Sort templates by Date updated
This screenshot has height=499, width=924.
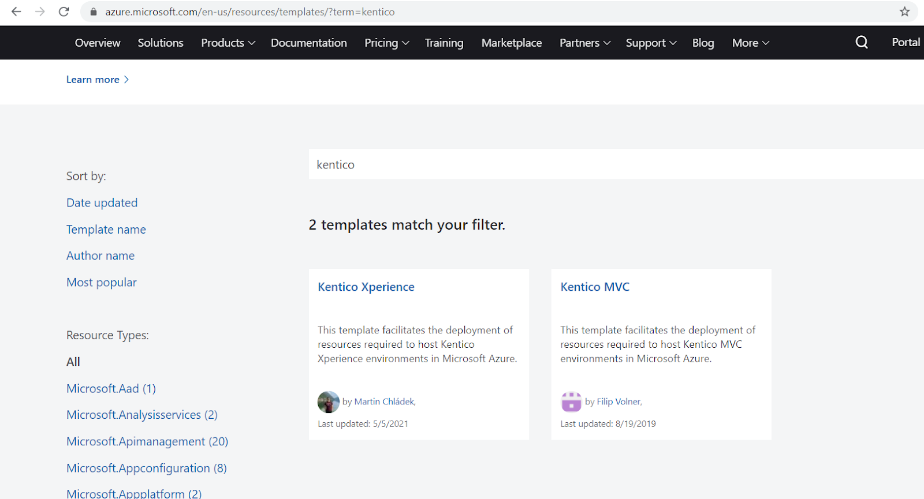point(102,202)
